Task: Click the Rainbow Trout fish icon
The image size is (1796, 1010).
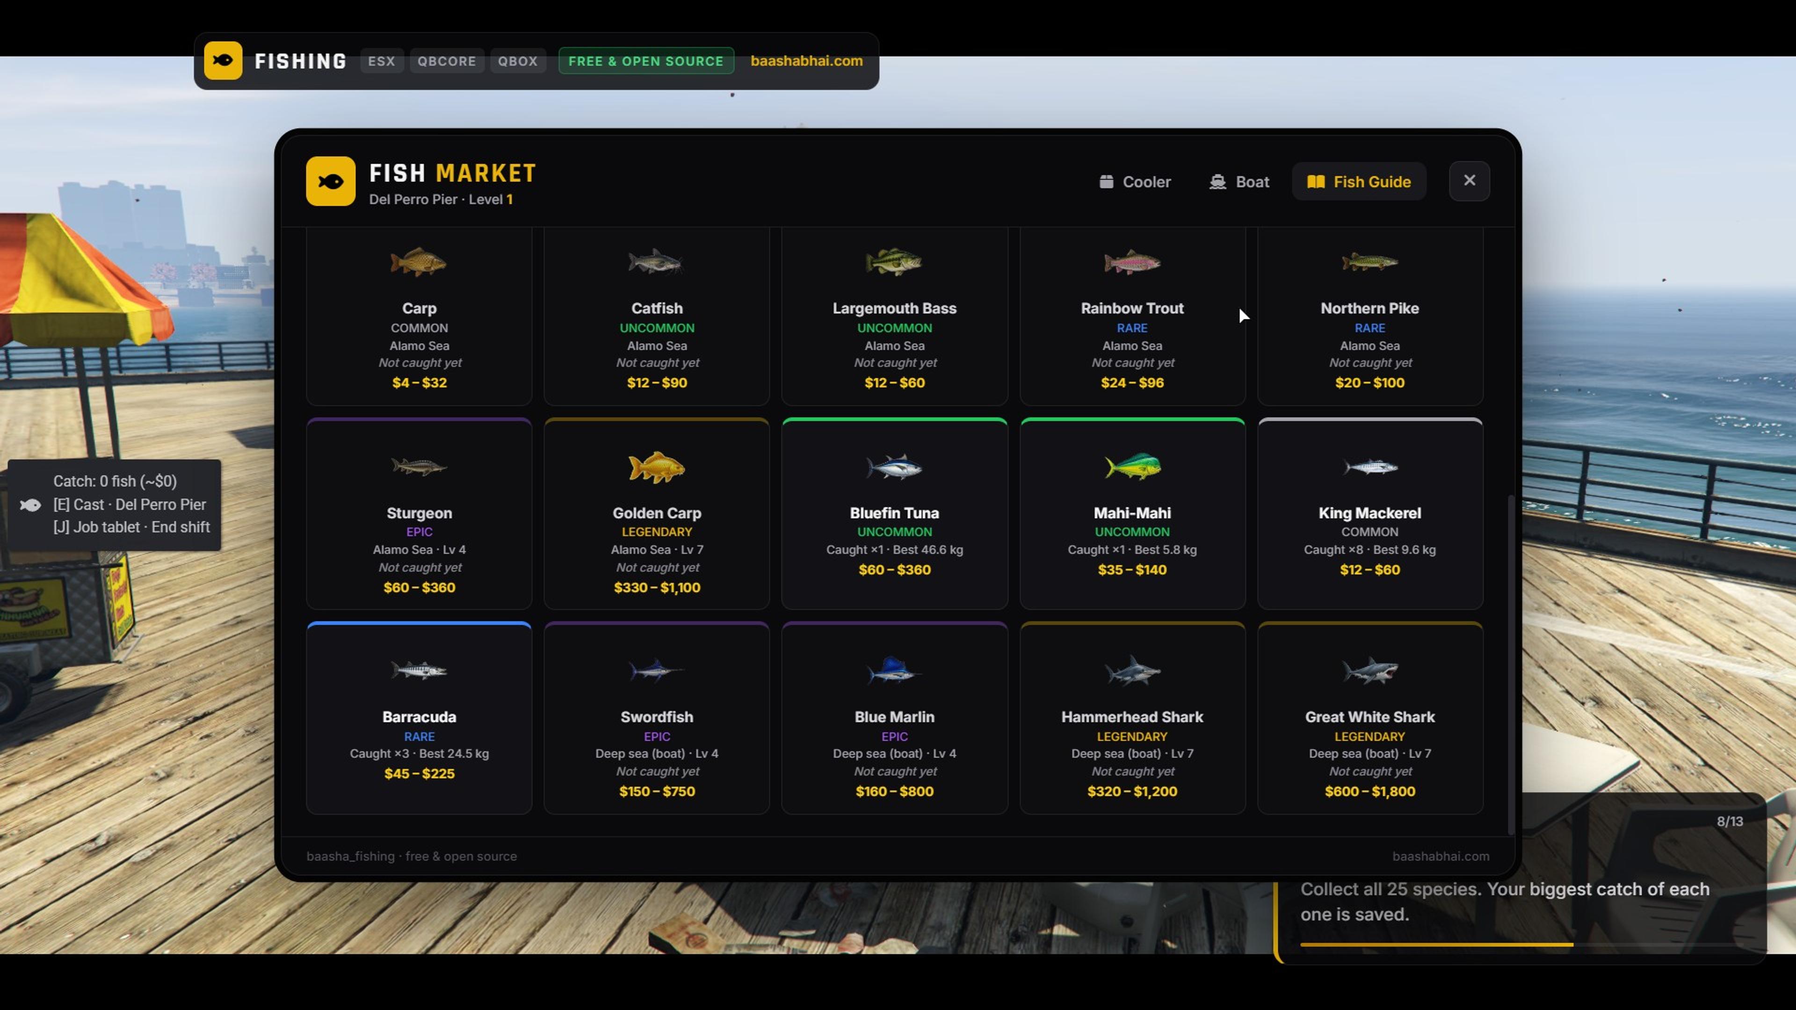Action: pos(1132,263)
